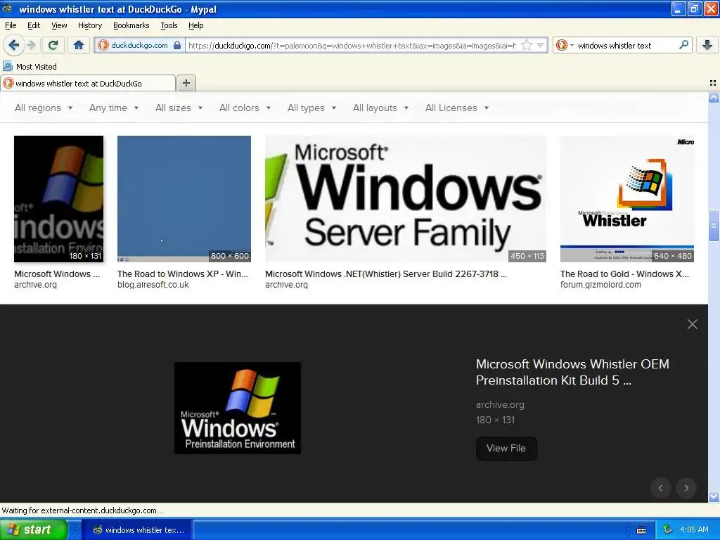Reload the page with the refresh icon
Viewport: 720px width, 540px height.
tap(53, 45)
